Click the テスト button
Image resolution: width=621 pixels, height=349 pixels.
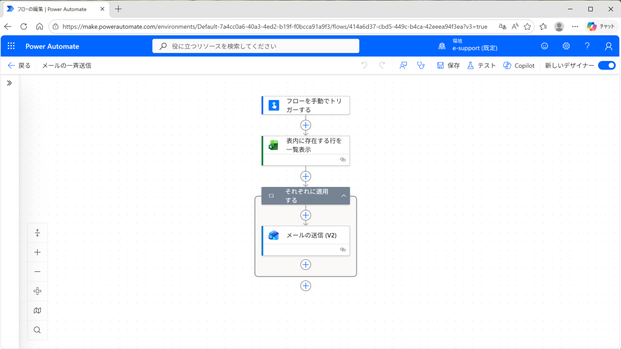(482, 65)
